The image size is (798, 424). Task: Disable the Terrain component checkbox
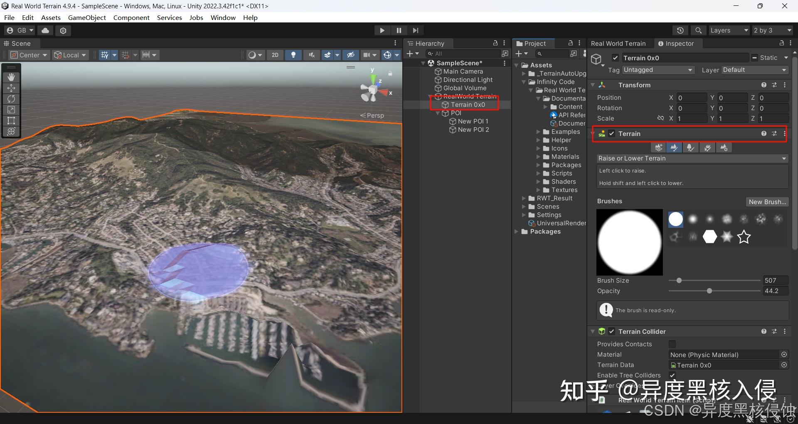coord(611,133)
